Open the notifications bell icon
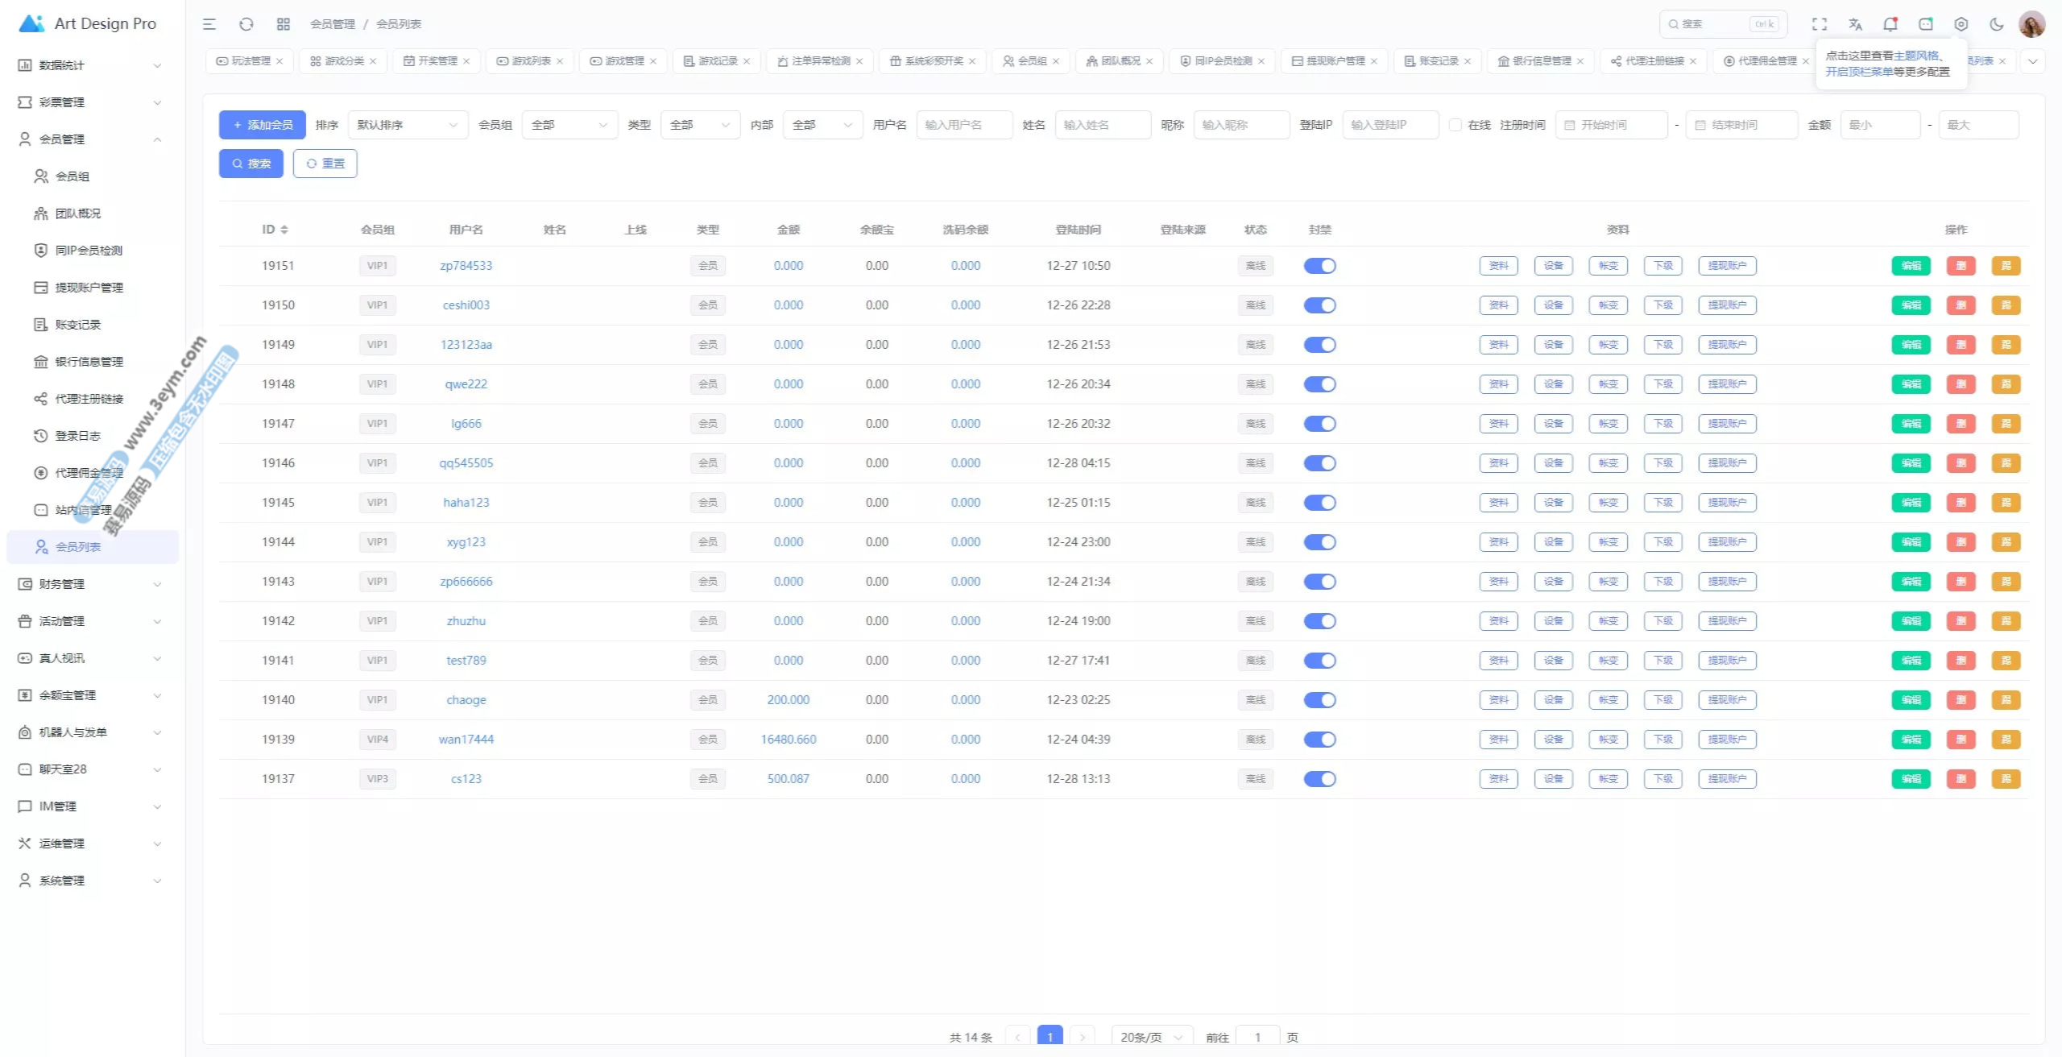The width and height of the screenshot is (2062, 1057). [x=1890, y=24]
